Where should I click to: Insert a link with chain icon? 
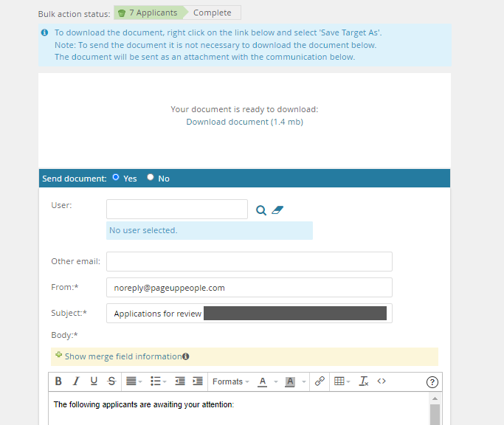point(320,381)
